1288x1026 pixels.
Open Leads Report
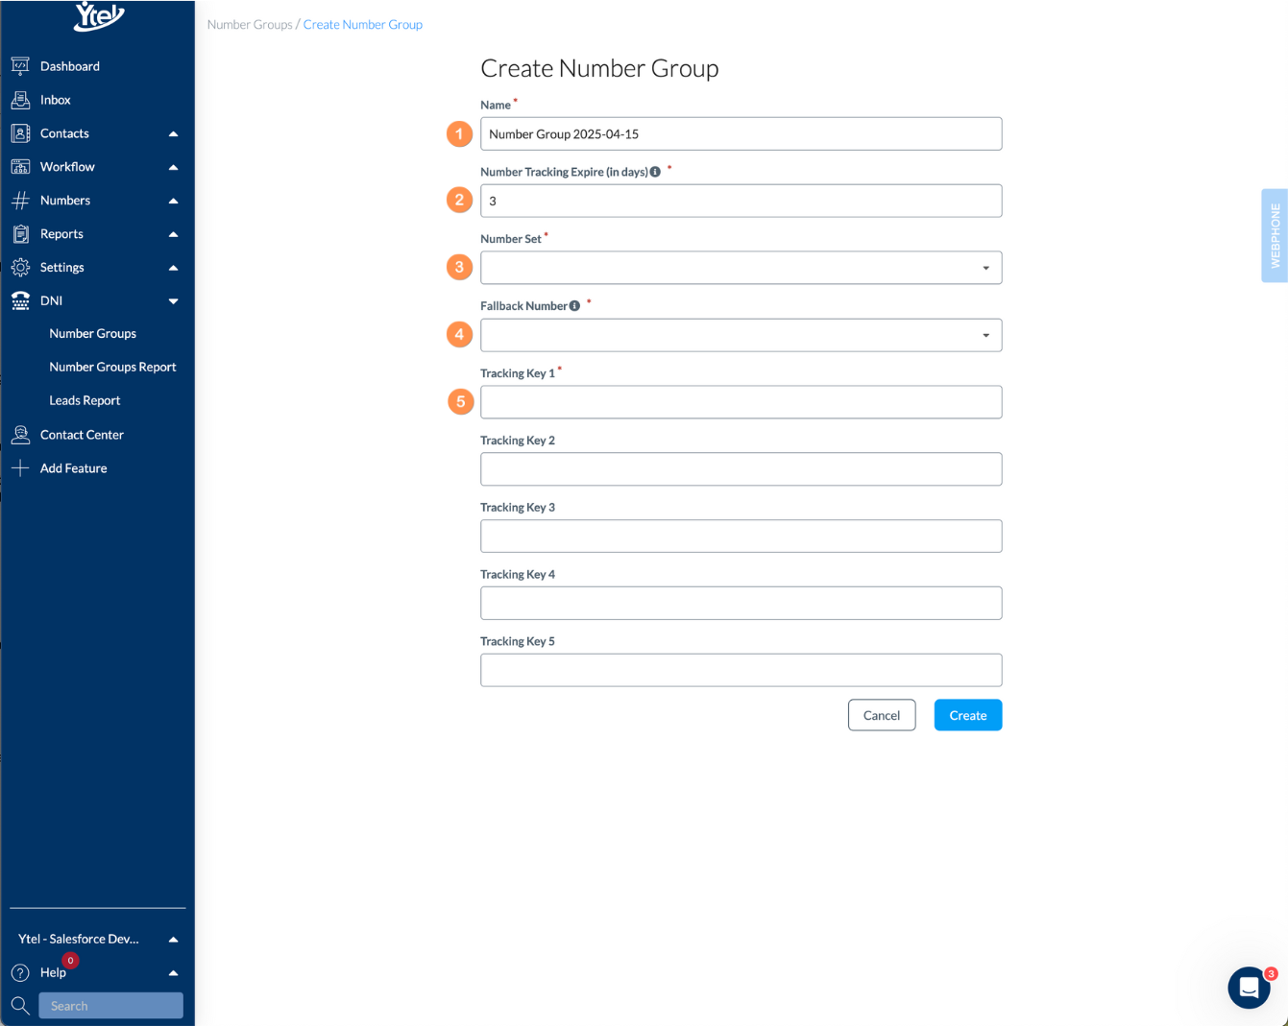point(85,400)
